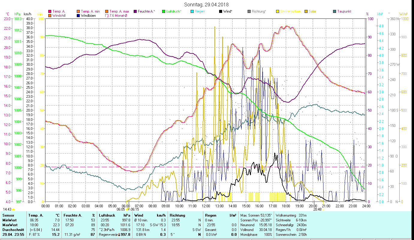Click the Luftdruck table column header
Image resolution: width=414 pixels, height=240 pixels.
(107, 215)
